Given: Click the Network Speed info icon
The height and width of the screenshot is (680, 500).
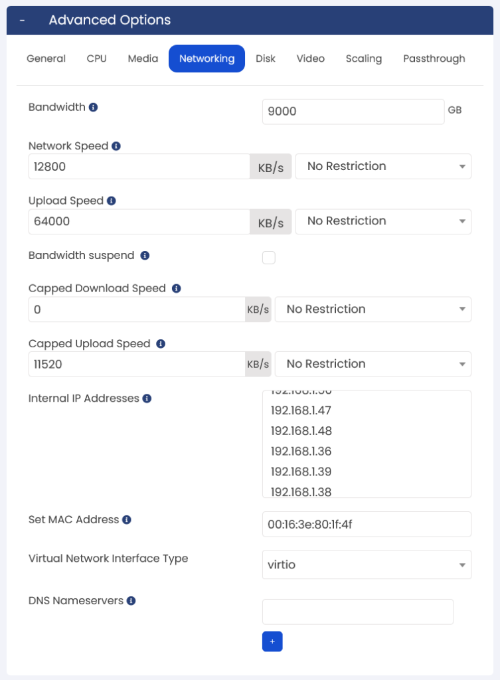Looking at the screenshot, I should (116, 146).
